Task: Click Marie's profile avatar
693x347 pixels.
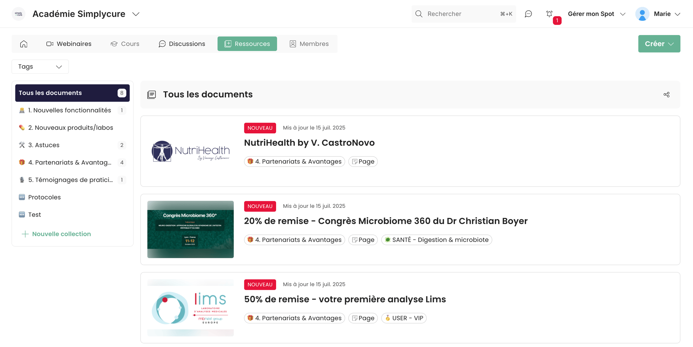Action: (642, 14)
